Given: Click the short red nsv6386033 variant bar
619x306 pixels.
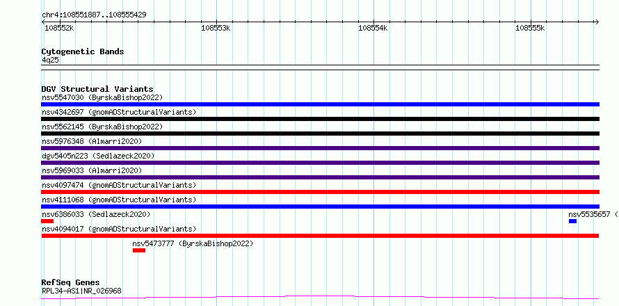Looking at the screenshot, I should [x=47, y=221].
